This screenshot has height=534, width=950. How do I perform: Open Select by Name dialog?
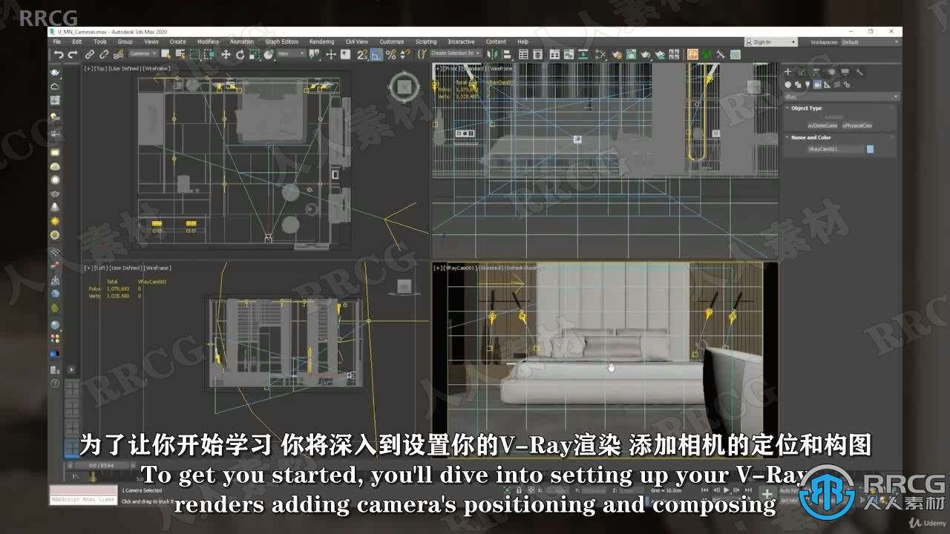tap(180, 54)
